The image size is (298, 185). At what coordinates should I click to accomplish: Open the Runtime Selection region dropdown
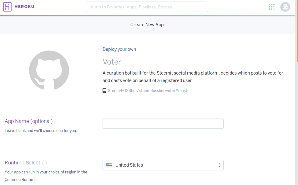pos(163,165)
